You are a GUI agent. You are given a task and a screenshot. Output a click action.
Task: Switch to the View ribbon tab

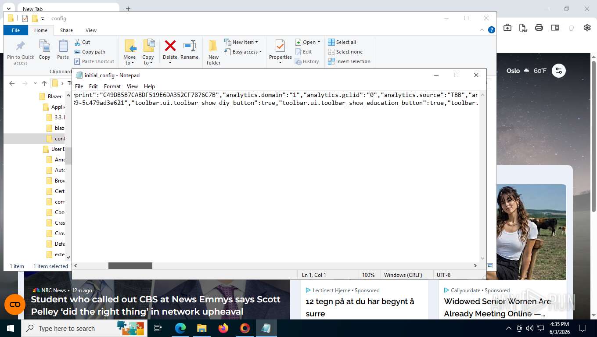coord(91,30)
